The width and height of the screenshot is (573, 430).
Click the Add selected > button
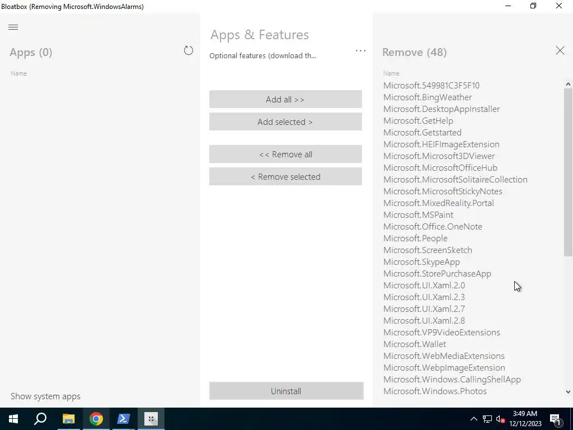click(285, 121)
